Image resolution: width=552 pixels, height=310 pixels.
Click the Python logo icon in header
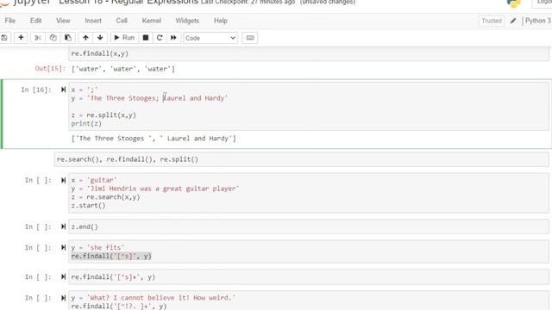tap(514, 3)
